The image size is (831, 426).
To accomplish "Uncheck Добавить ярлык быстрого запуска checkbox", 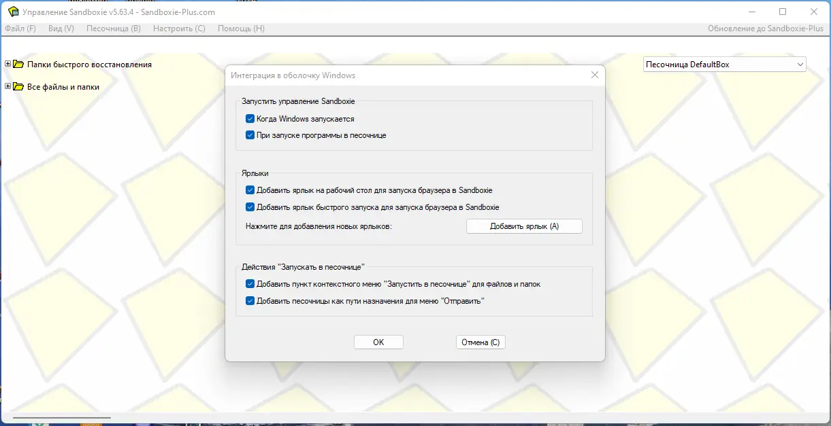I will [x=250, y=207].
